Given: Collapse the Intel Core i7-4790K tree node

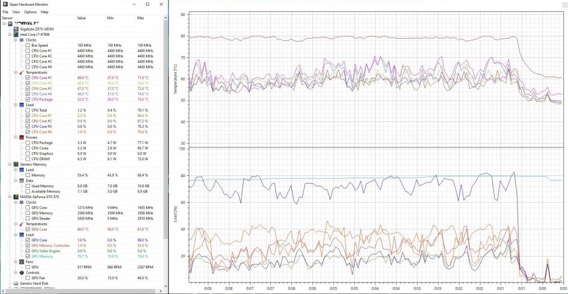Looking at the screenshot, I should pyautogui.click(x=9, y=34).
